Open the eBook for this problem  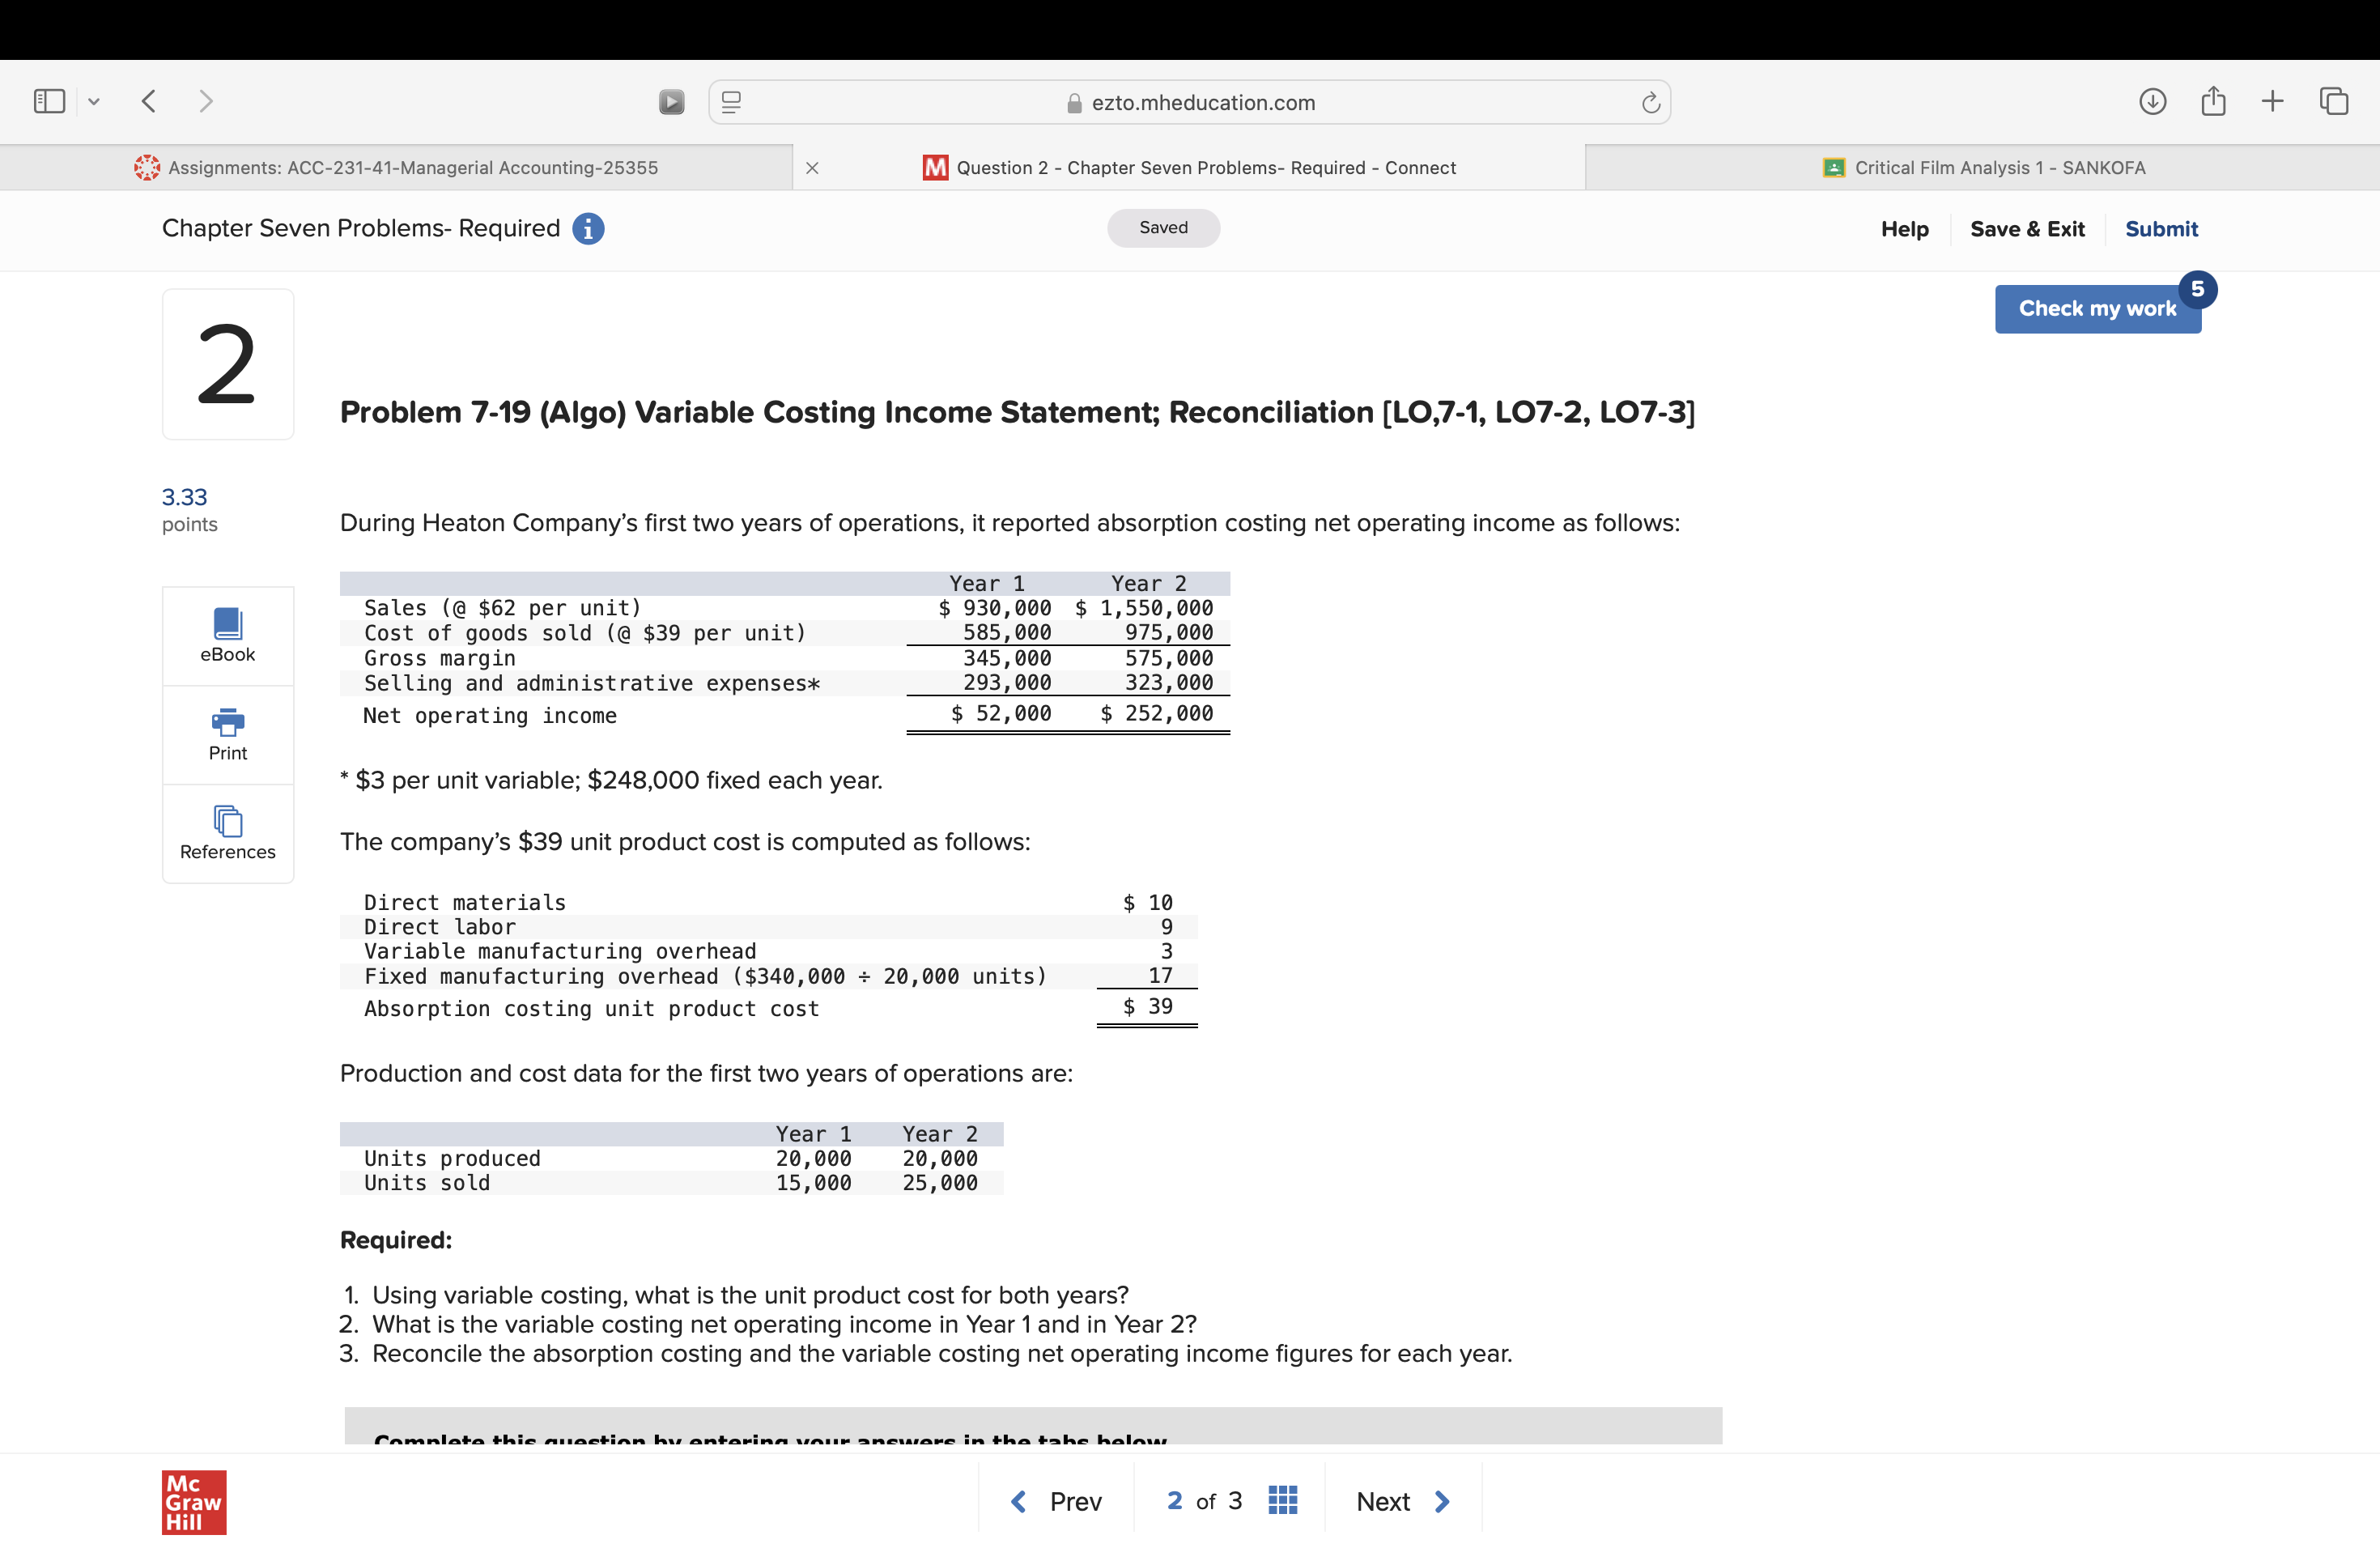point(227,635)
